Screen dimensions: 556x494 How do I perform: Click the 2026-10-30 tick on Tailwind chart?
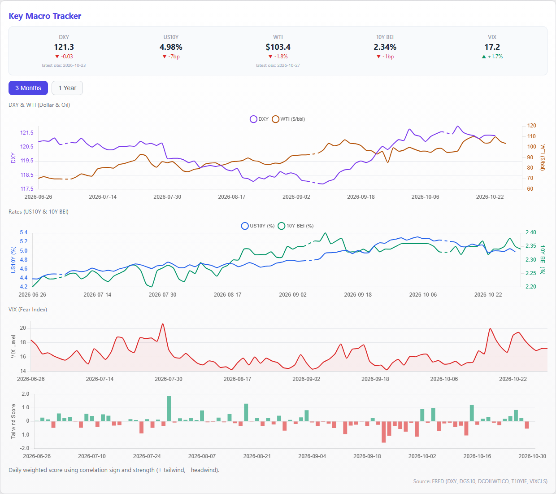532,456
